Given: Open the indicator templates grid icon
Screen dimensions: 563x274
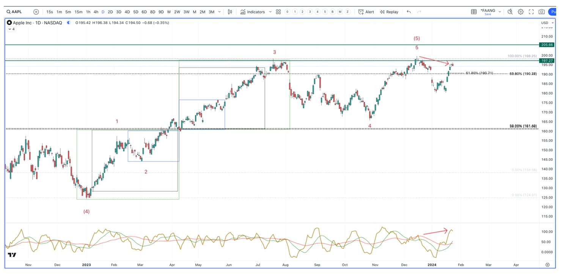Looking at the screenshot, I should click(278, 12).
